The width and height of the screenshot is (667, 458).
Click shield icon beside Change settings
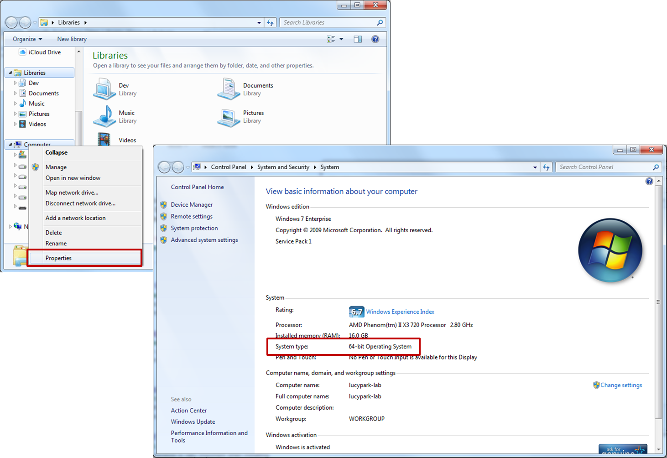pos(596,385)
